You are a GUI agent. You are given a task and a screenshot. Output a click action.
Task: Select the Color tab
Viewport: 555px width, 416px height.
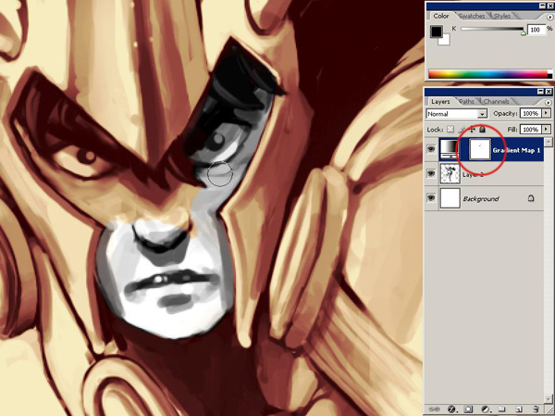[441, 17]
